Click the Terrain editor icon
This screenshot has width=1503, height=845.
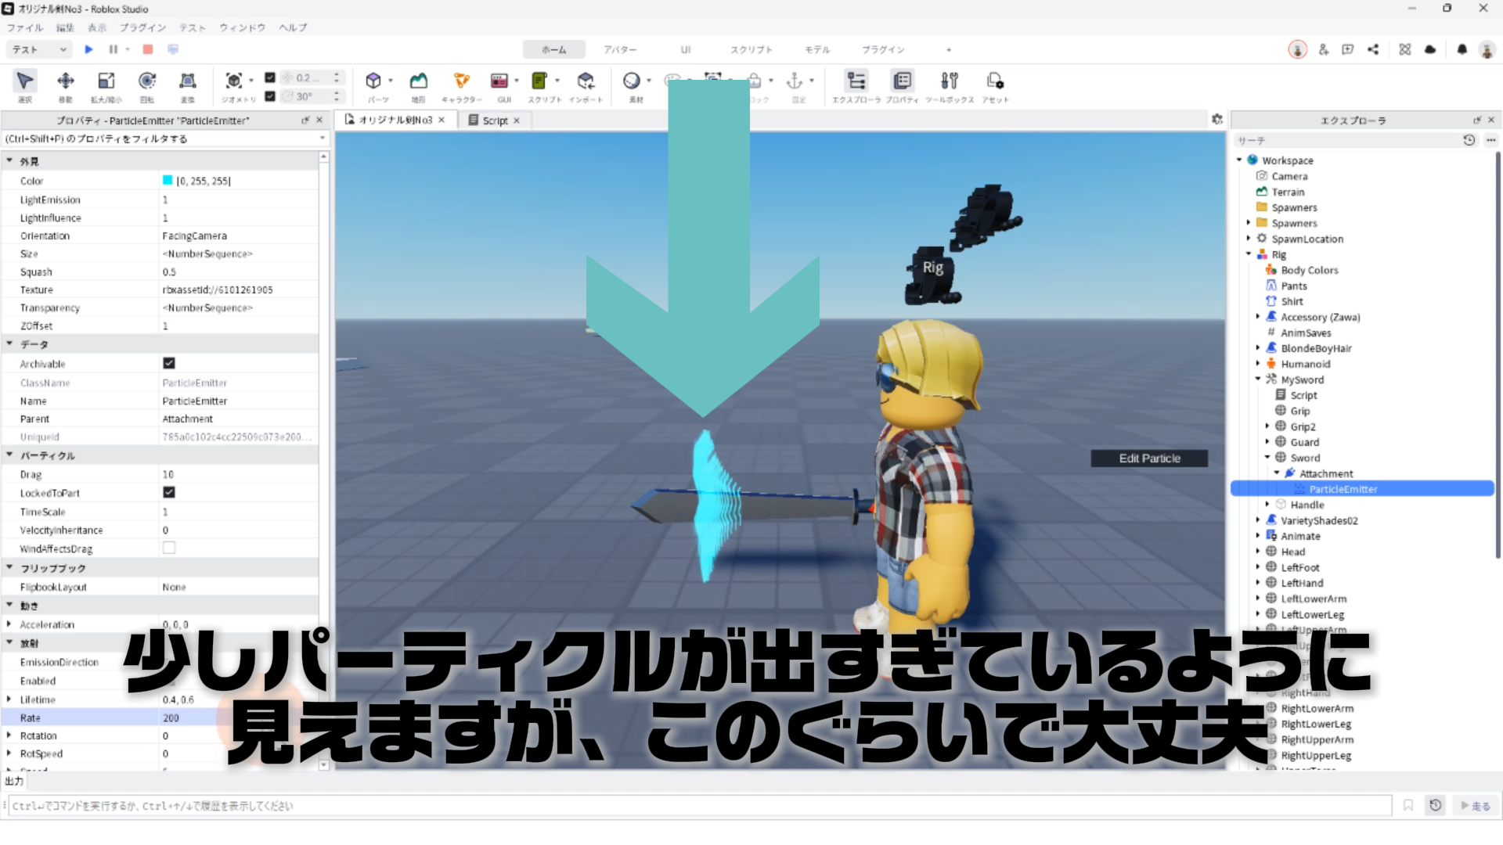pyautogui.click(x=419, y=81)
